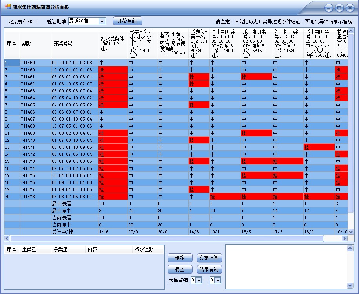
Task: Select the 开奖号码 column header
Action: [73, 43]
